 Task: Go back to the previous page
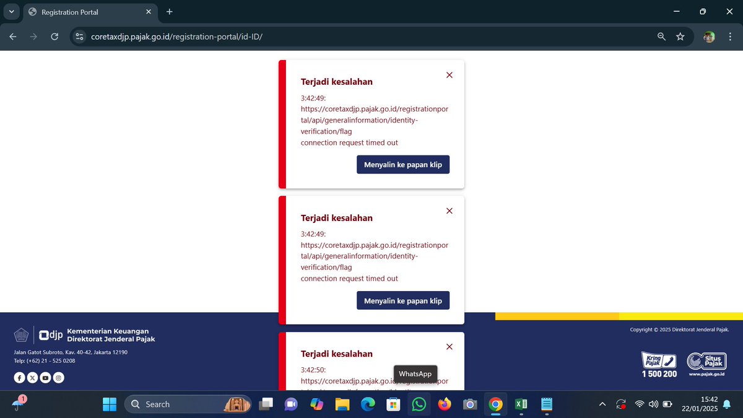click(x=13, y=37)
